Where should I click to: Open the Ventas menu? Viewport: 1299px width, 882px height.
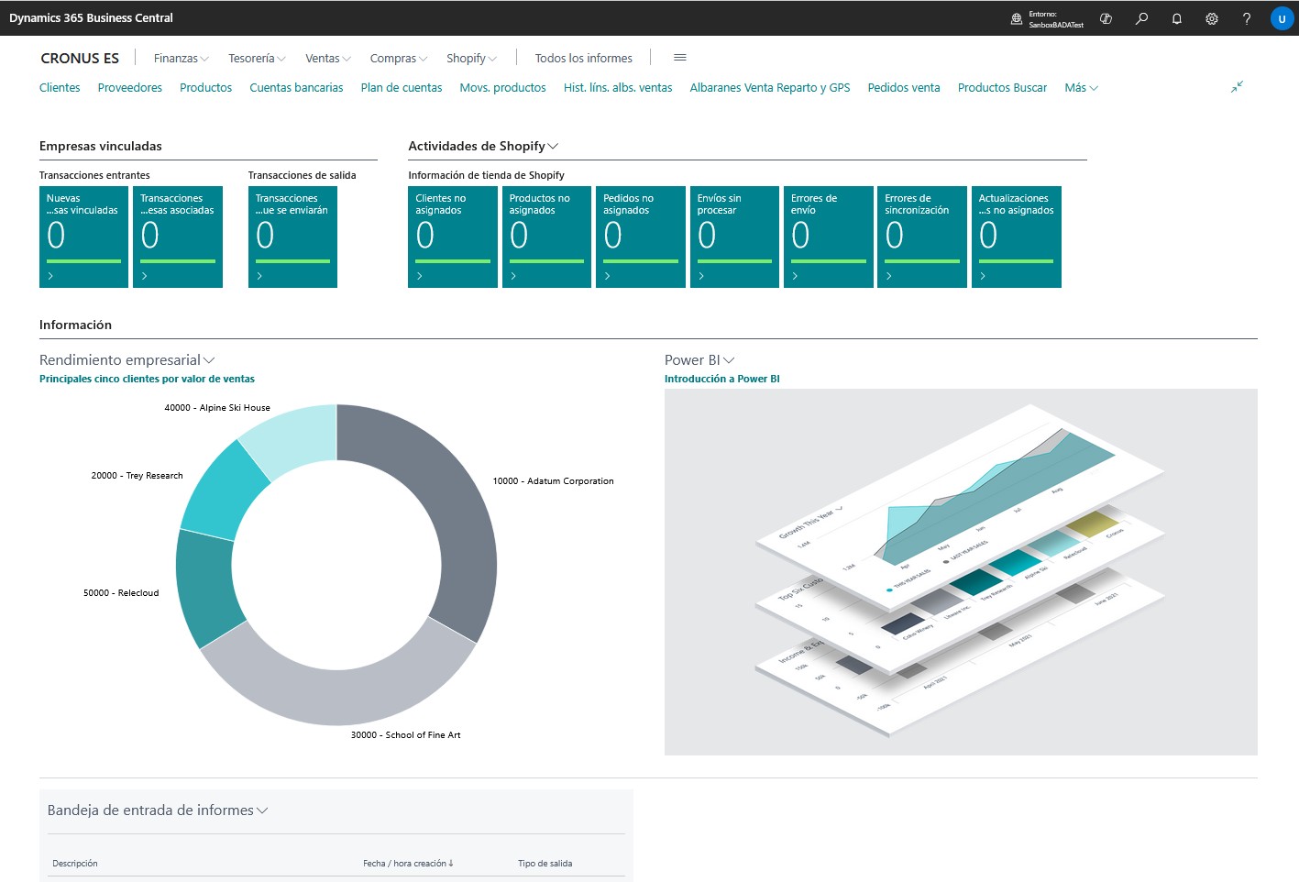click(327, 59)
